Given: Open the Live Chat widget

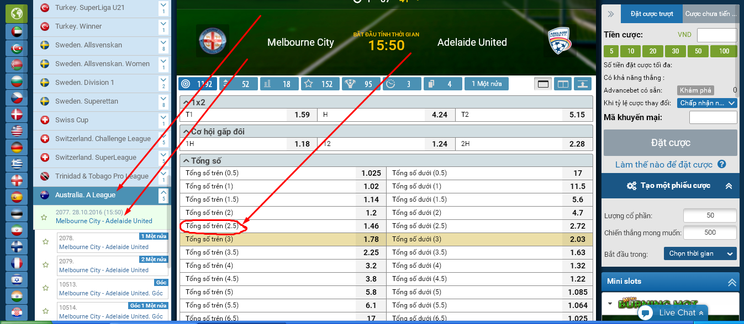Looking at the screenshot, I should tap(672, 312).
